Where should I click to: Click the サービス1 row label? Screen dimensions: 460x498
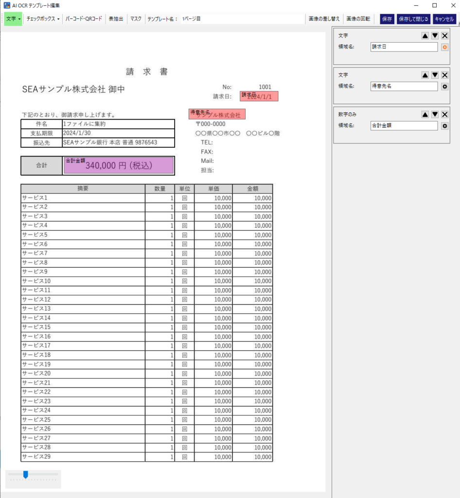click(35, 198)
